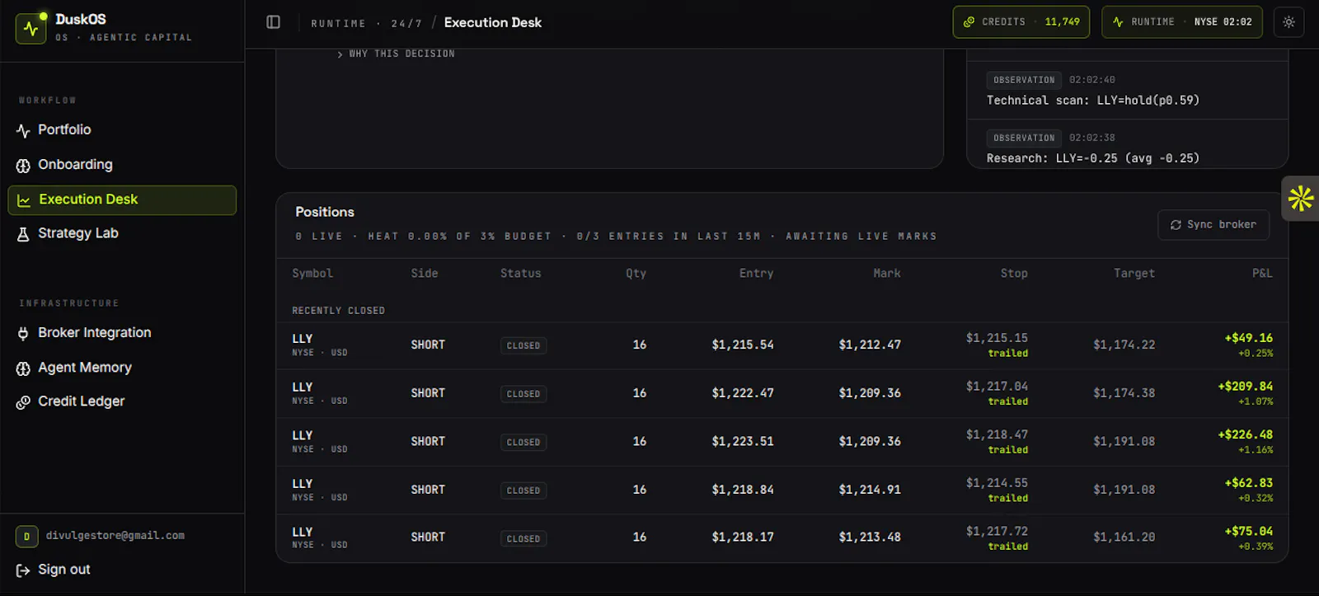
Task: Click P&L value +$49.16
Action: pos(1248,338)
